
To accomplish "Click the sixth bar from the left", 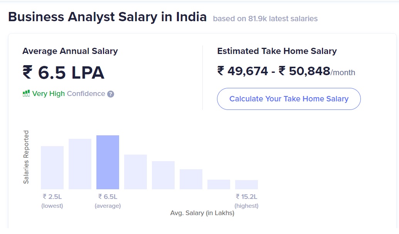I will 191,179.
